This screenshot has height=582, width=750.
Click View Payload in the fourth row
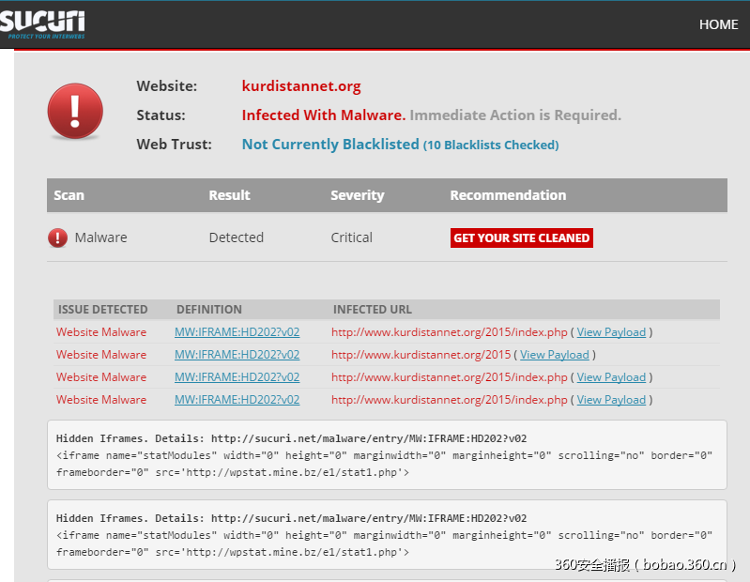click(x=611, y=400)
